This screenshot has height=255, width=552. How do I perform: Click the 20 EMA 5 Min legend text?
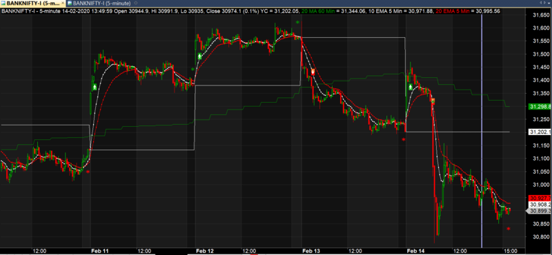453,11
